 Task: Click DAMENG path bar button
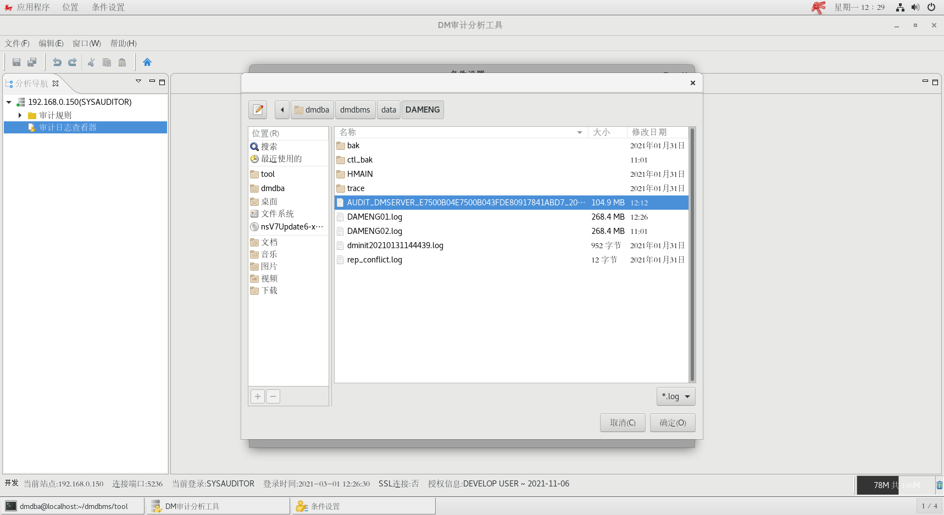[423, 110]
